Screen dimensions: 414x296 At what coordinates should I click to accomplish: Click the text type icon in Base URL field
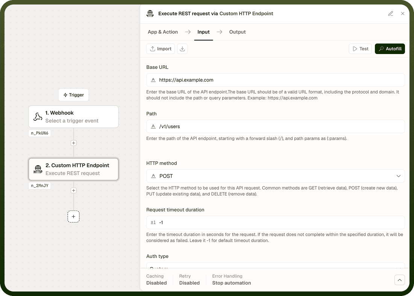click(x=153, y=80)
